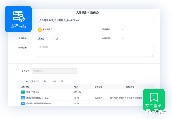Go to the 2022 breadcrumb folder
Image resolution: width=172 pixels, height=119 pixels.
46,81
